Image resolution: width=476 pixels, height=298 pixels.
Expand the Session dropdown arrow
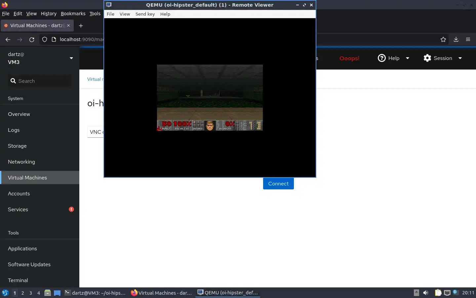(460, 58)
